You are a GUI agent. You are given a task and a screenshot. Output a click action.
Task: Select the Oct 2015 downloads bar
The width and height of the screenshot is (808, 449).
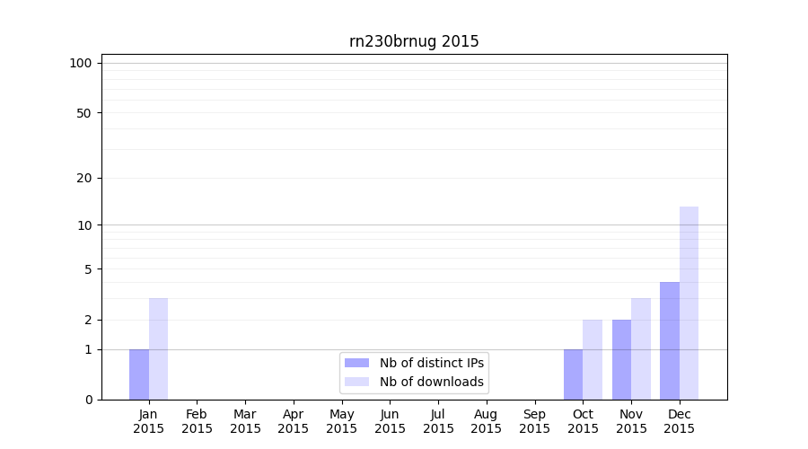pyautogui.click(x=593, y=360)
